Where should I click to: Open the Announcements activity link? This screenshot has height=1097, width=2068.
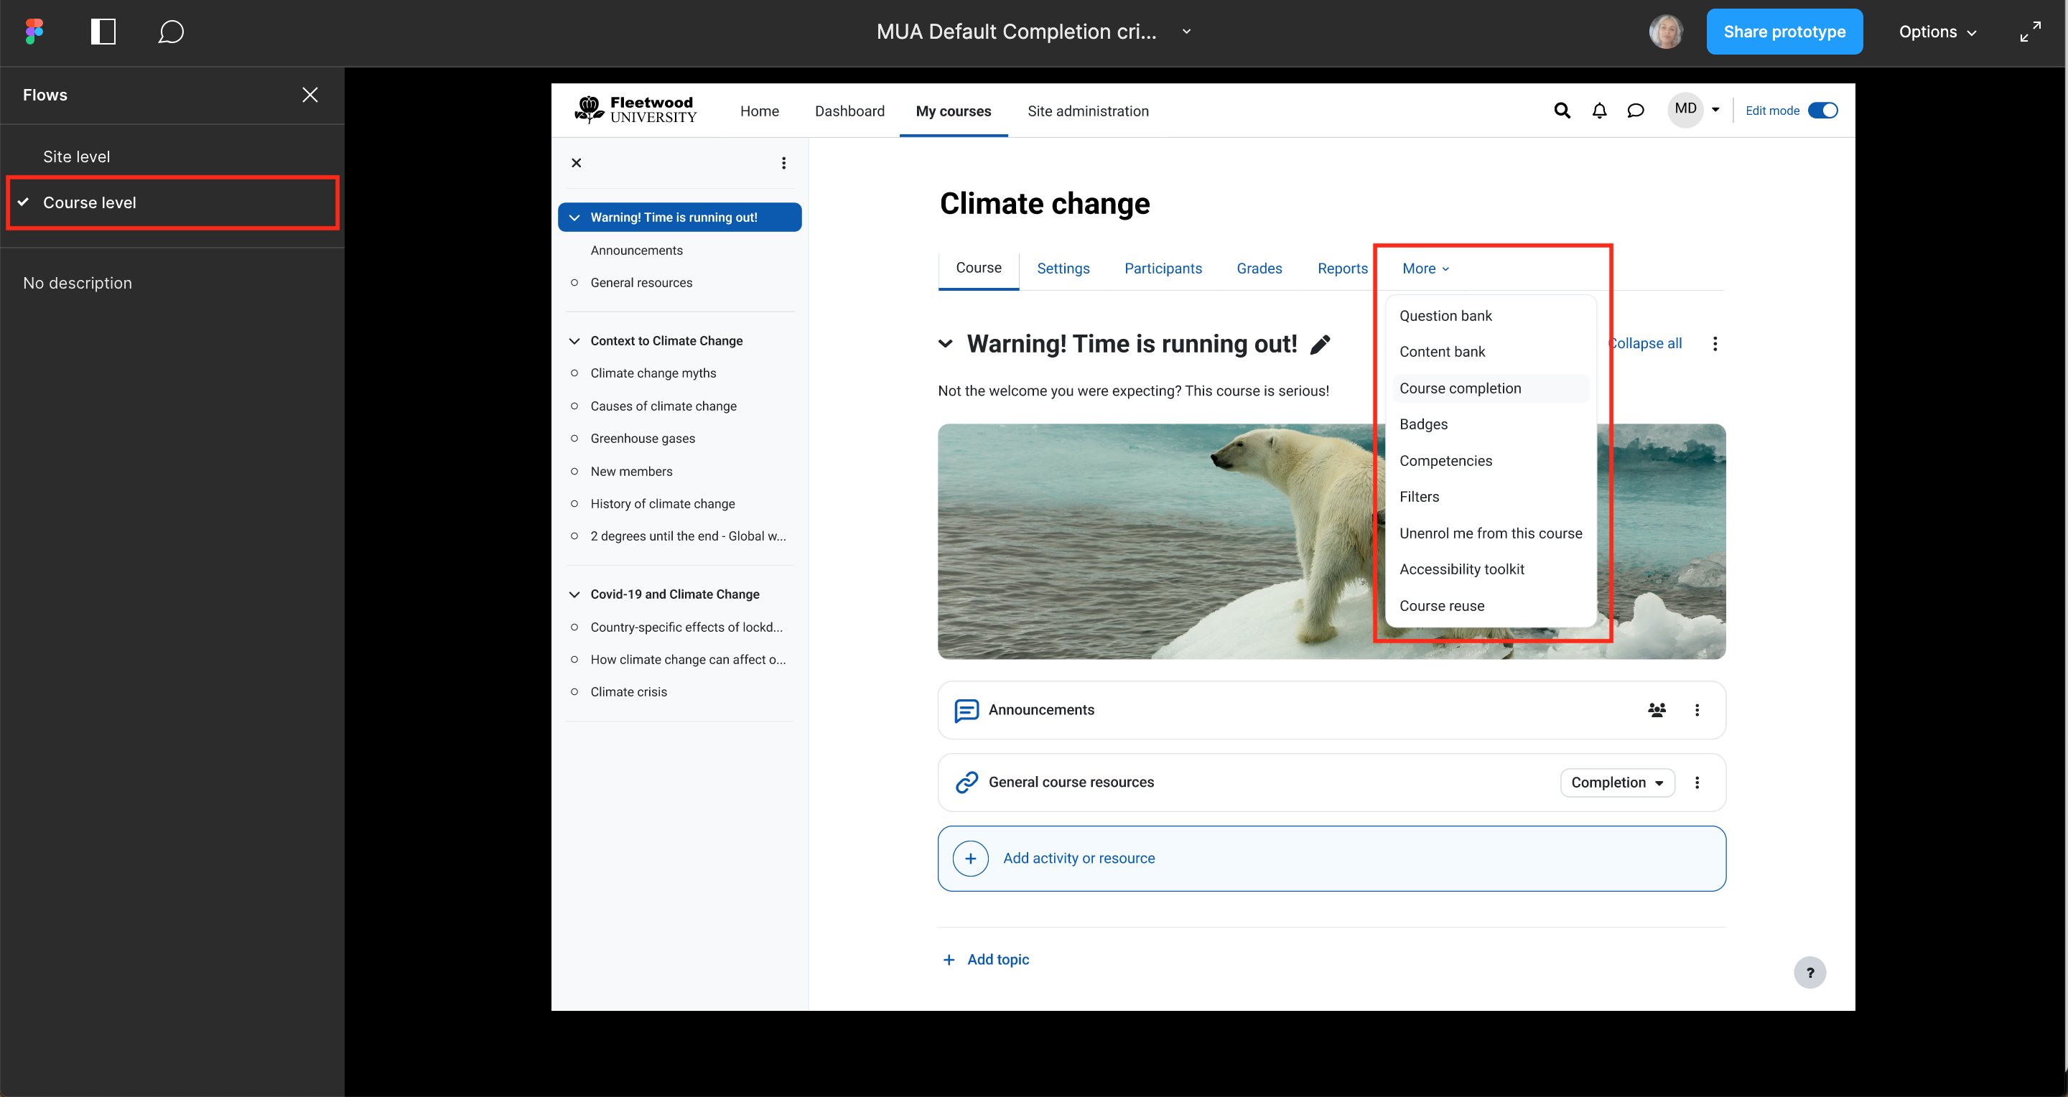coord(1041,710)
